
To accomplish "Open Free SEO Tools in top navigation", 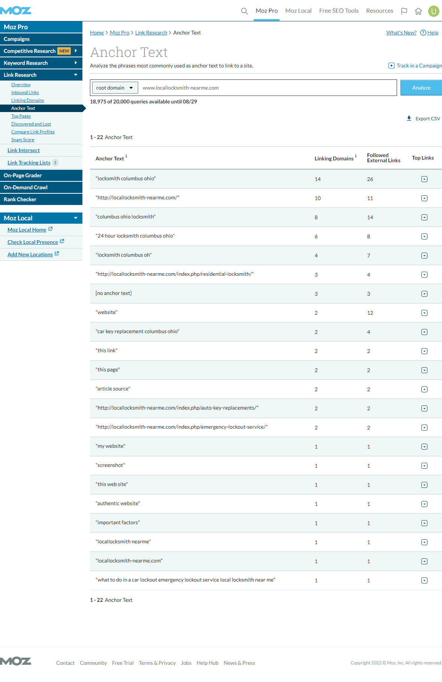I will tap(339, 11).
